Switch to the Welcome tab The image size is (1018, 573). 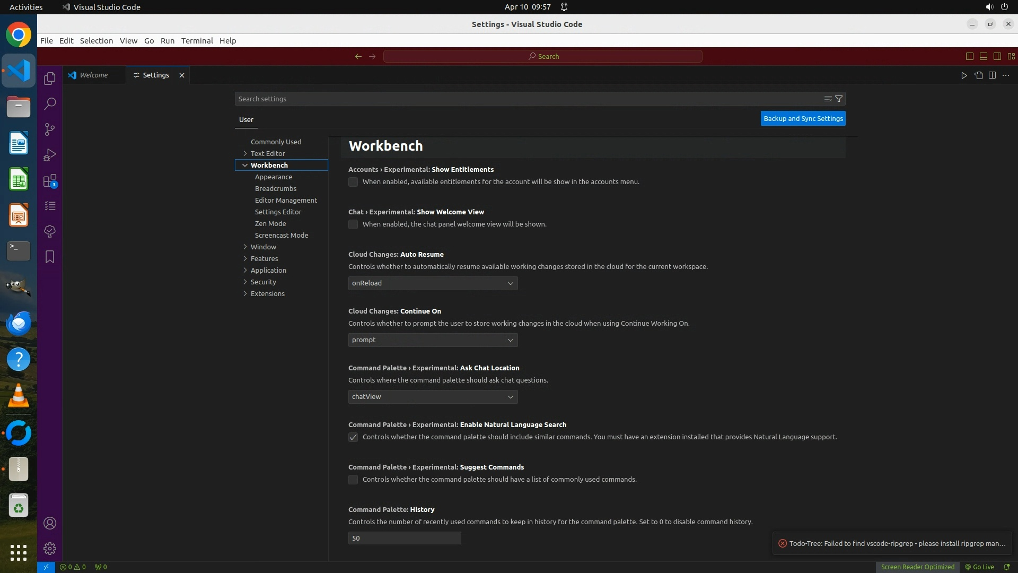click(94, 75)
